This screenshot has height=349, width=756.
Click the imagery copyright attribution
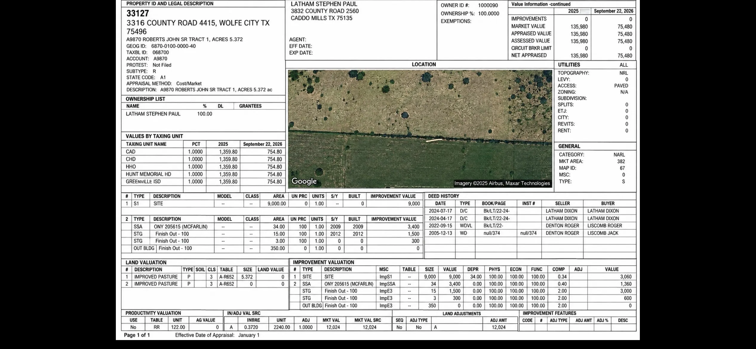pyautogui.click(x=502, y=183)
